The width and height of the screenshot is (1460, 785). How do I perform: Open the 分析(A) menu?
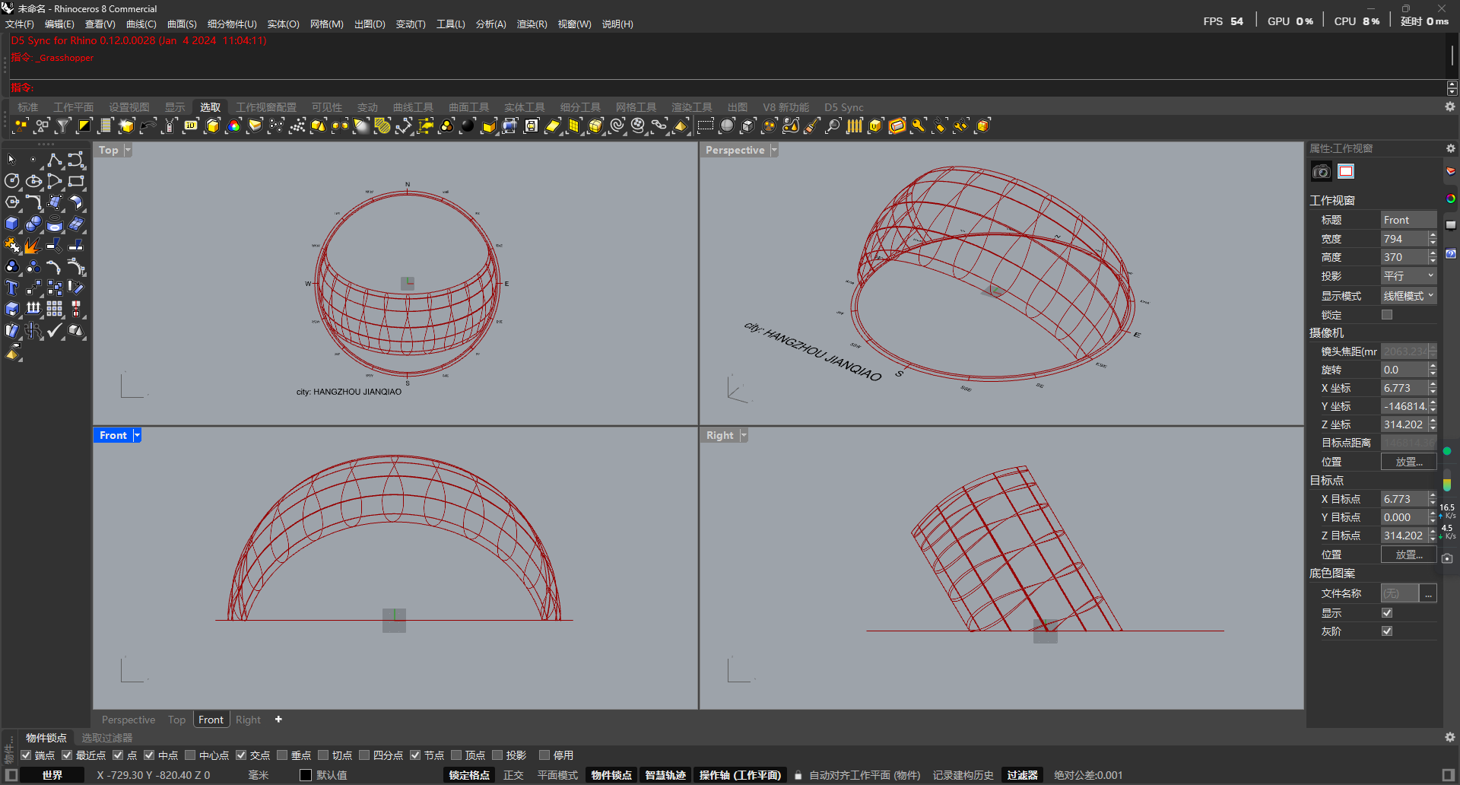(491, 24)
